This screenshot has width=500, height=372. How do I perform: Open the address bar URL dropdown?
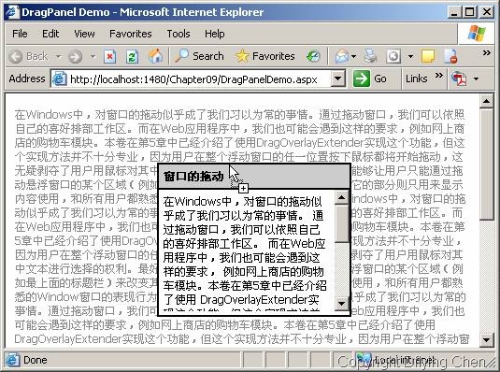coord(338,79)
